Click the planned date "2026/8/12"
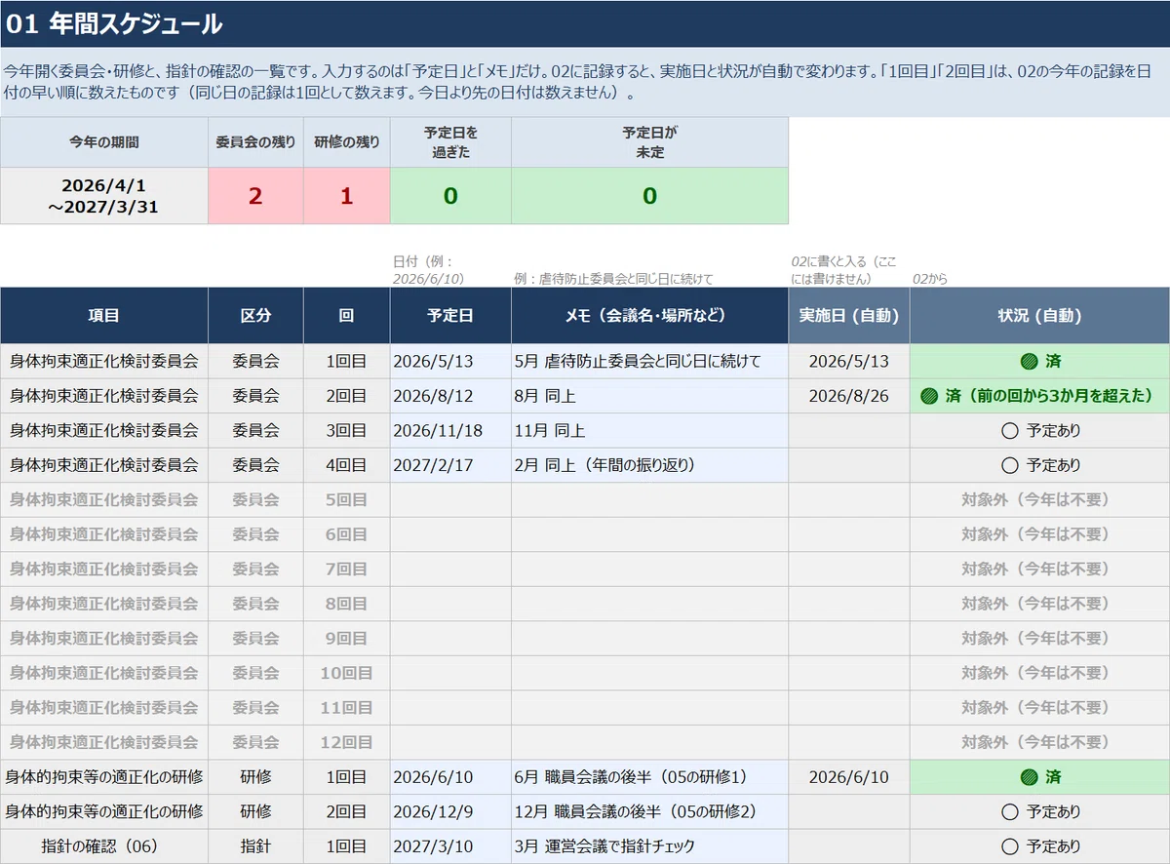1170x864 pixels. (x=450, y=396)
